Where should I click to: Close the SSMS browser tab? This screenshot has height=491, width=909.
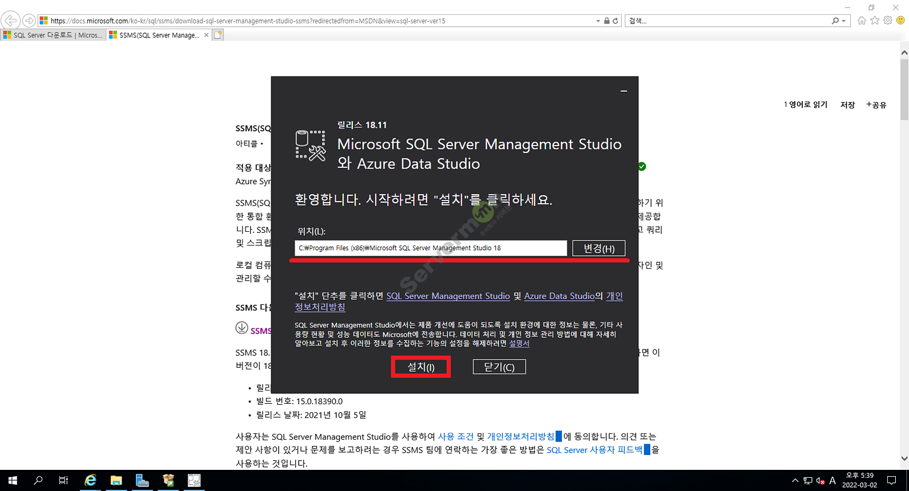pyautogui.click(x=206, y=35)
